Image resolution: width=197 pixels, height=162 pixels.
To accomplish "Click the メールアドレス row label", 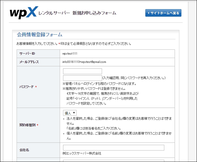I will point(29,62).
